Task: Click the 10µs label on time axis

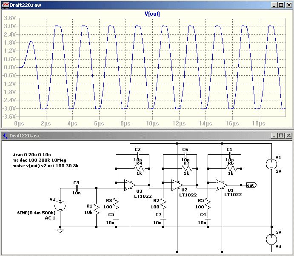Action: [x=152, y=123]
